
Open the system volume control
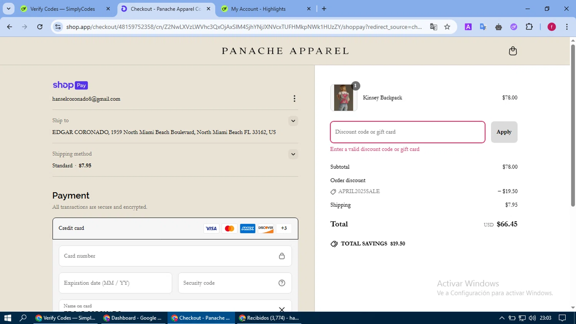[532, 318]
